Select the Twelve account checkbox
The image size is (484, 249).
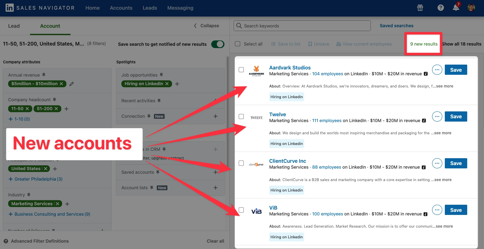point(241,116)
